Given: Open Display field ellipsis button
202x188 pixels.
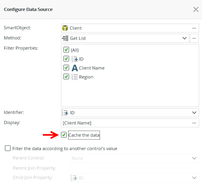Looking at the screenshot, I should [x=194, y=123].
